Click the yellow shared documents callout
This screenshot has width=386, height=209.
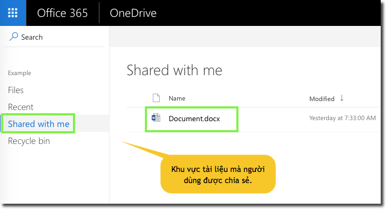(218, 174)
